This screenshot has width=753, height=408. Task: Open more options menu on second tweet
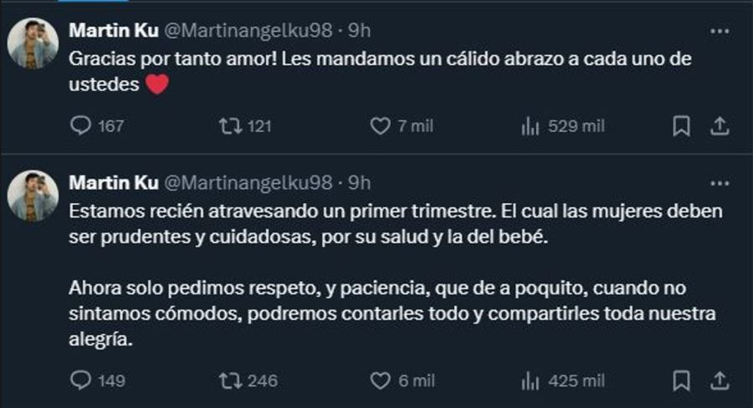[719, 182]
